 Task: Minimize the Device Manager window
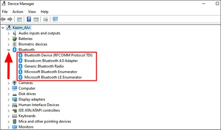[x=203, y=4]
